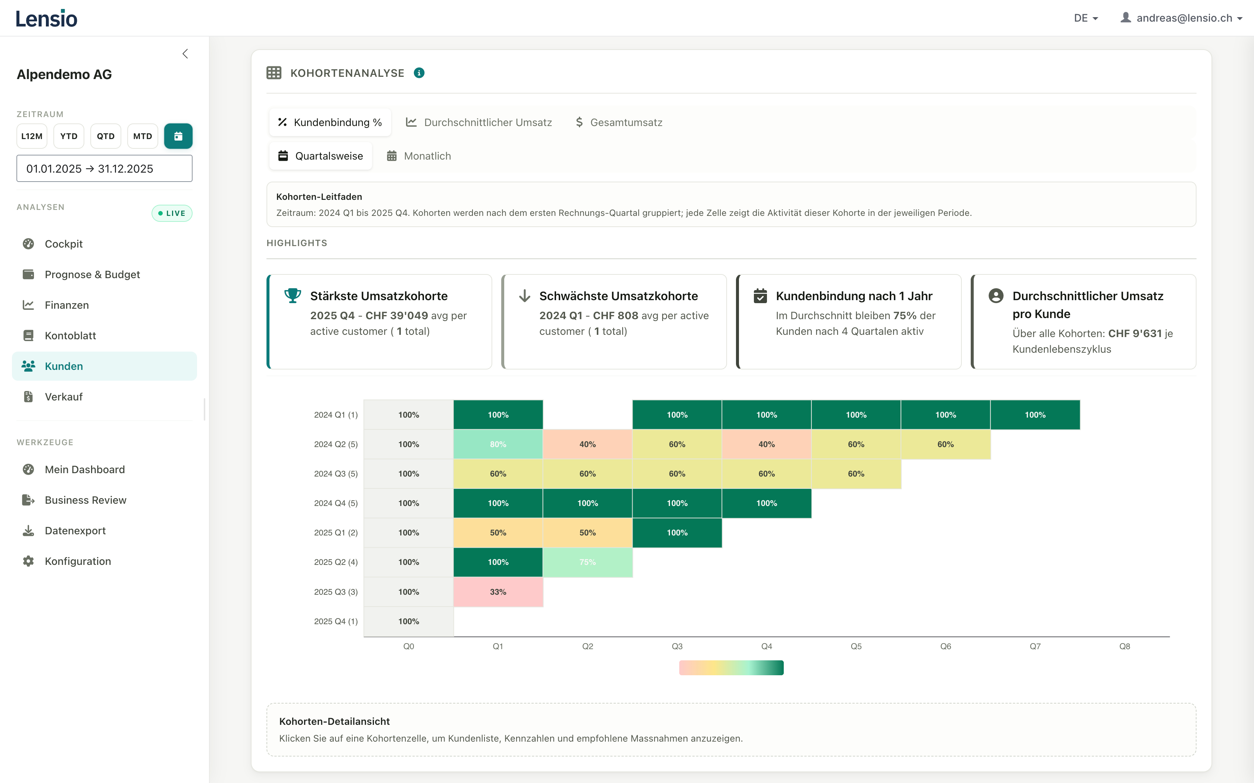Click the calendar custom date range icon

(x=178, y=136)
